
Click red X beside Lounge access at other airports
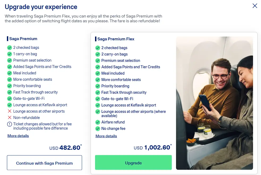coord(10,111)
